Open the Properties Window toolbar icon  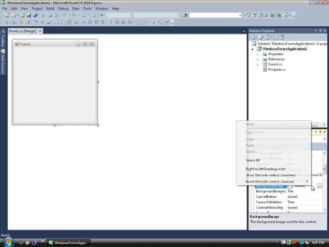click(x=254, y=15)
